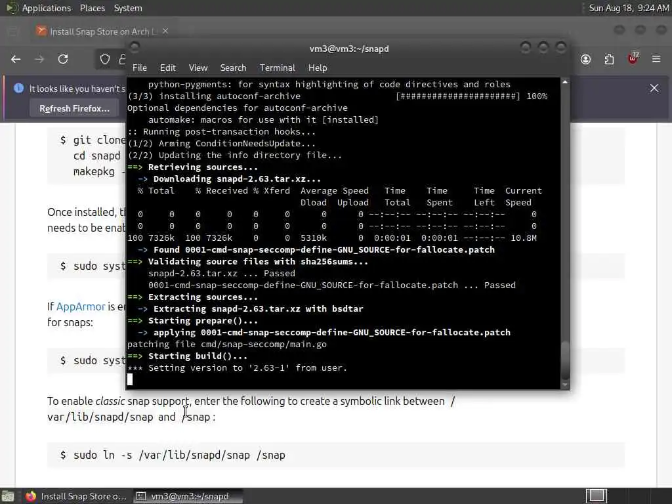Click the terminal scrollbar thumb
The image size is (672, 504).
coord(565,360)
